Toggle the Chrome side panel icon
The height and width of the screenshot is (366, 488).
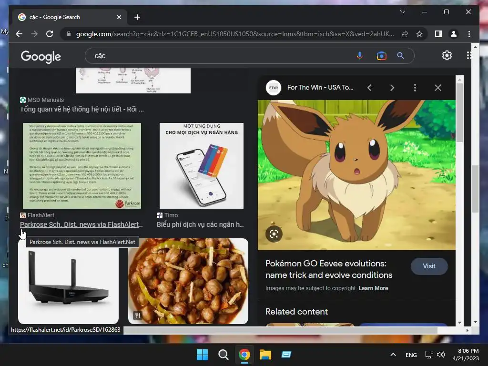[438, 34]
